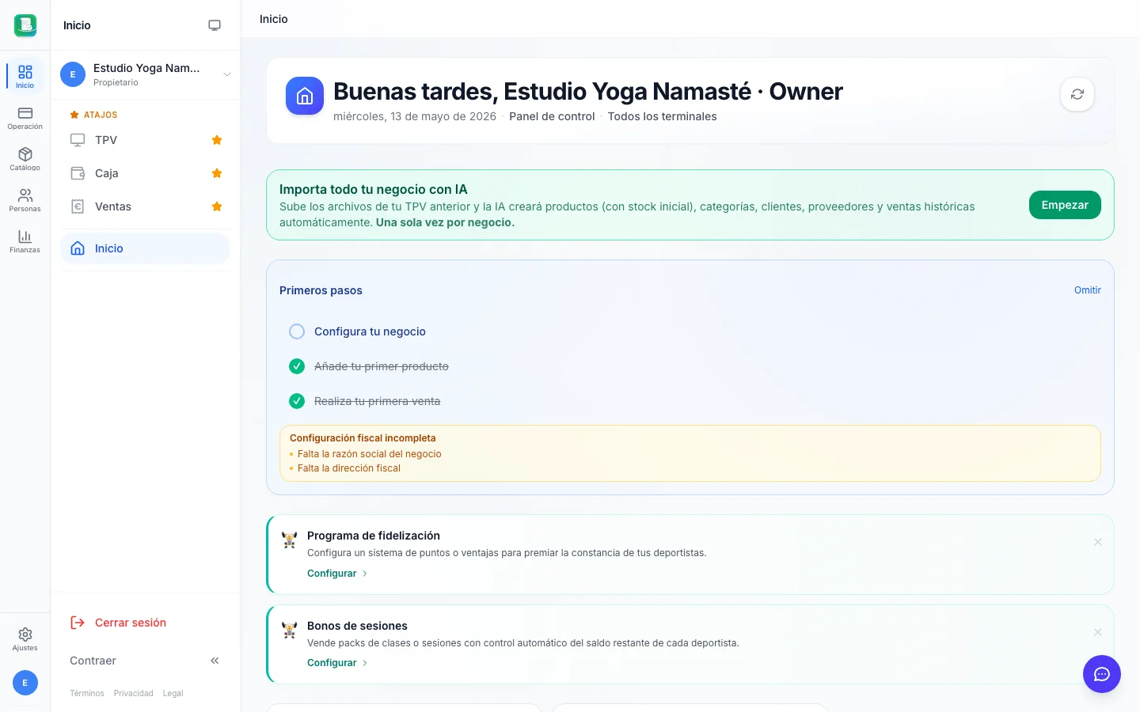Click the Importa todo tu negocio con IA heading
Image resolution: width=1140 pixels, height=712 pixels.
pyautogui.click(x=374, y=189)
